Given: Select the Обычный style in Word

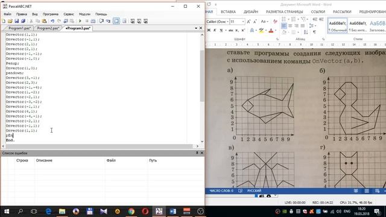Looking at the screenshot, I should pos(338,25).
